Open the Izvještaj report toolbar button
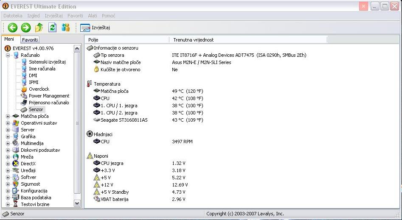402x220 pixels. tap(95, 28)
